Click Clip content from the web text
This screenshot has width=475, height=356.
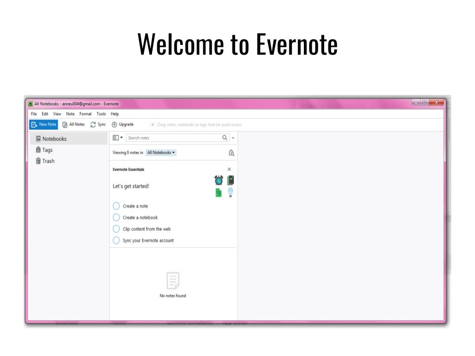pos(147,229)
